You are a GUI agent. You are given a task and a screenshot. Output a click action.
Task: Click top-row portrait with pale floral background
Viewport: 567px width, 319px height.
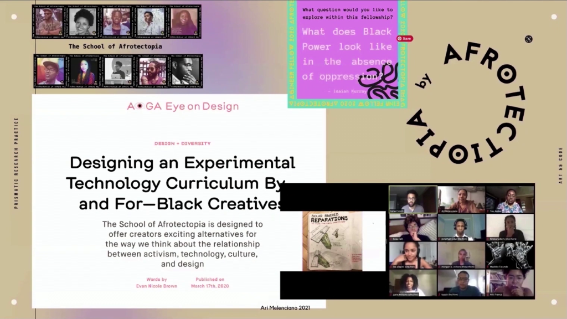[x=151, y=22]
